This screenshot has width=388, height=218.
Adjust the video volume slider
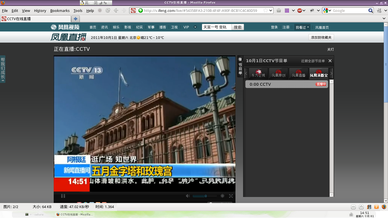point(205,196)
